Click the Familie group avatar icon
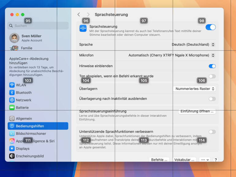The image size is (236, 177). click(x=14, y=48)
